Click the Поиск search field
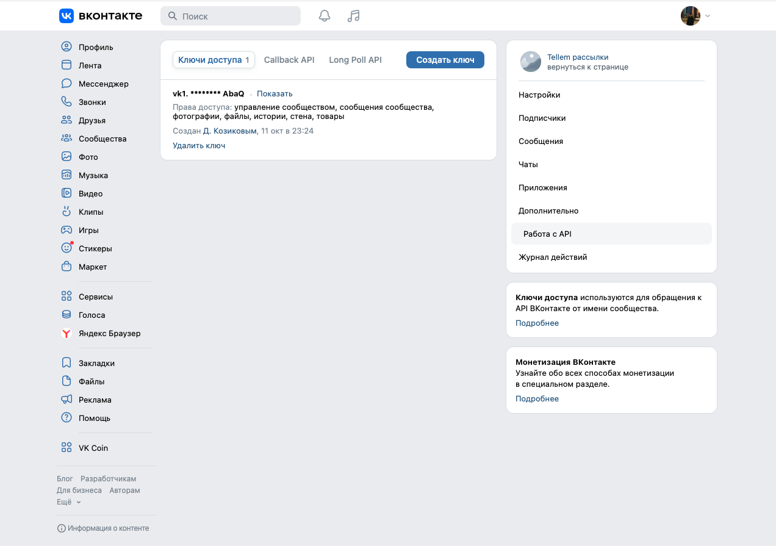The image size is (776, 546). [231, 16]
